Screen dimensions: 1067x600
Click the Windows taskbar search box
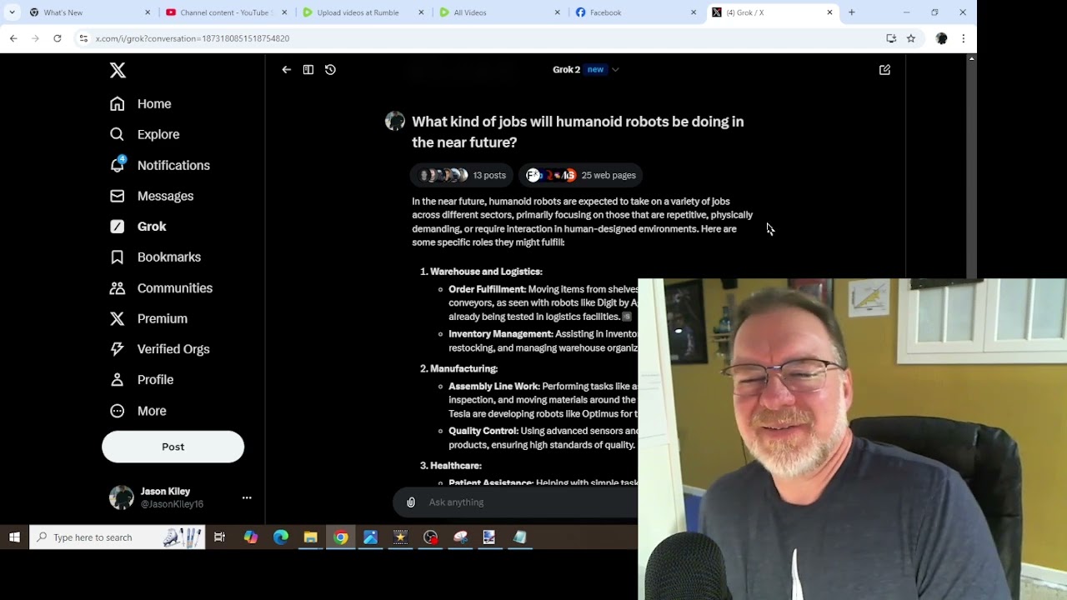[x=118, y=537]
